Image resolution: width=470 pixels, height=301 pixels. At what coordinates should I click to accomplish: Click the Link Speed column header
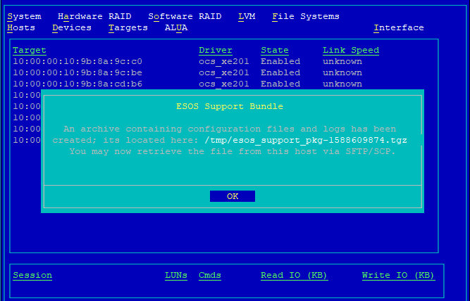click(351, 50)
